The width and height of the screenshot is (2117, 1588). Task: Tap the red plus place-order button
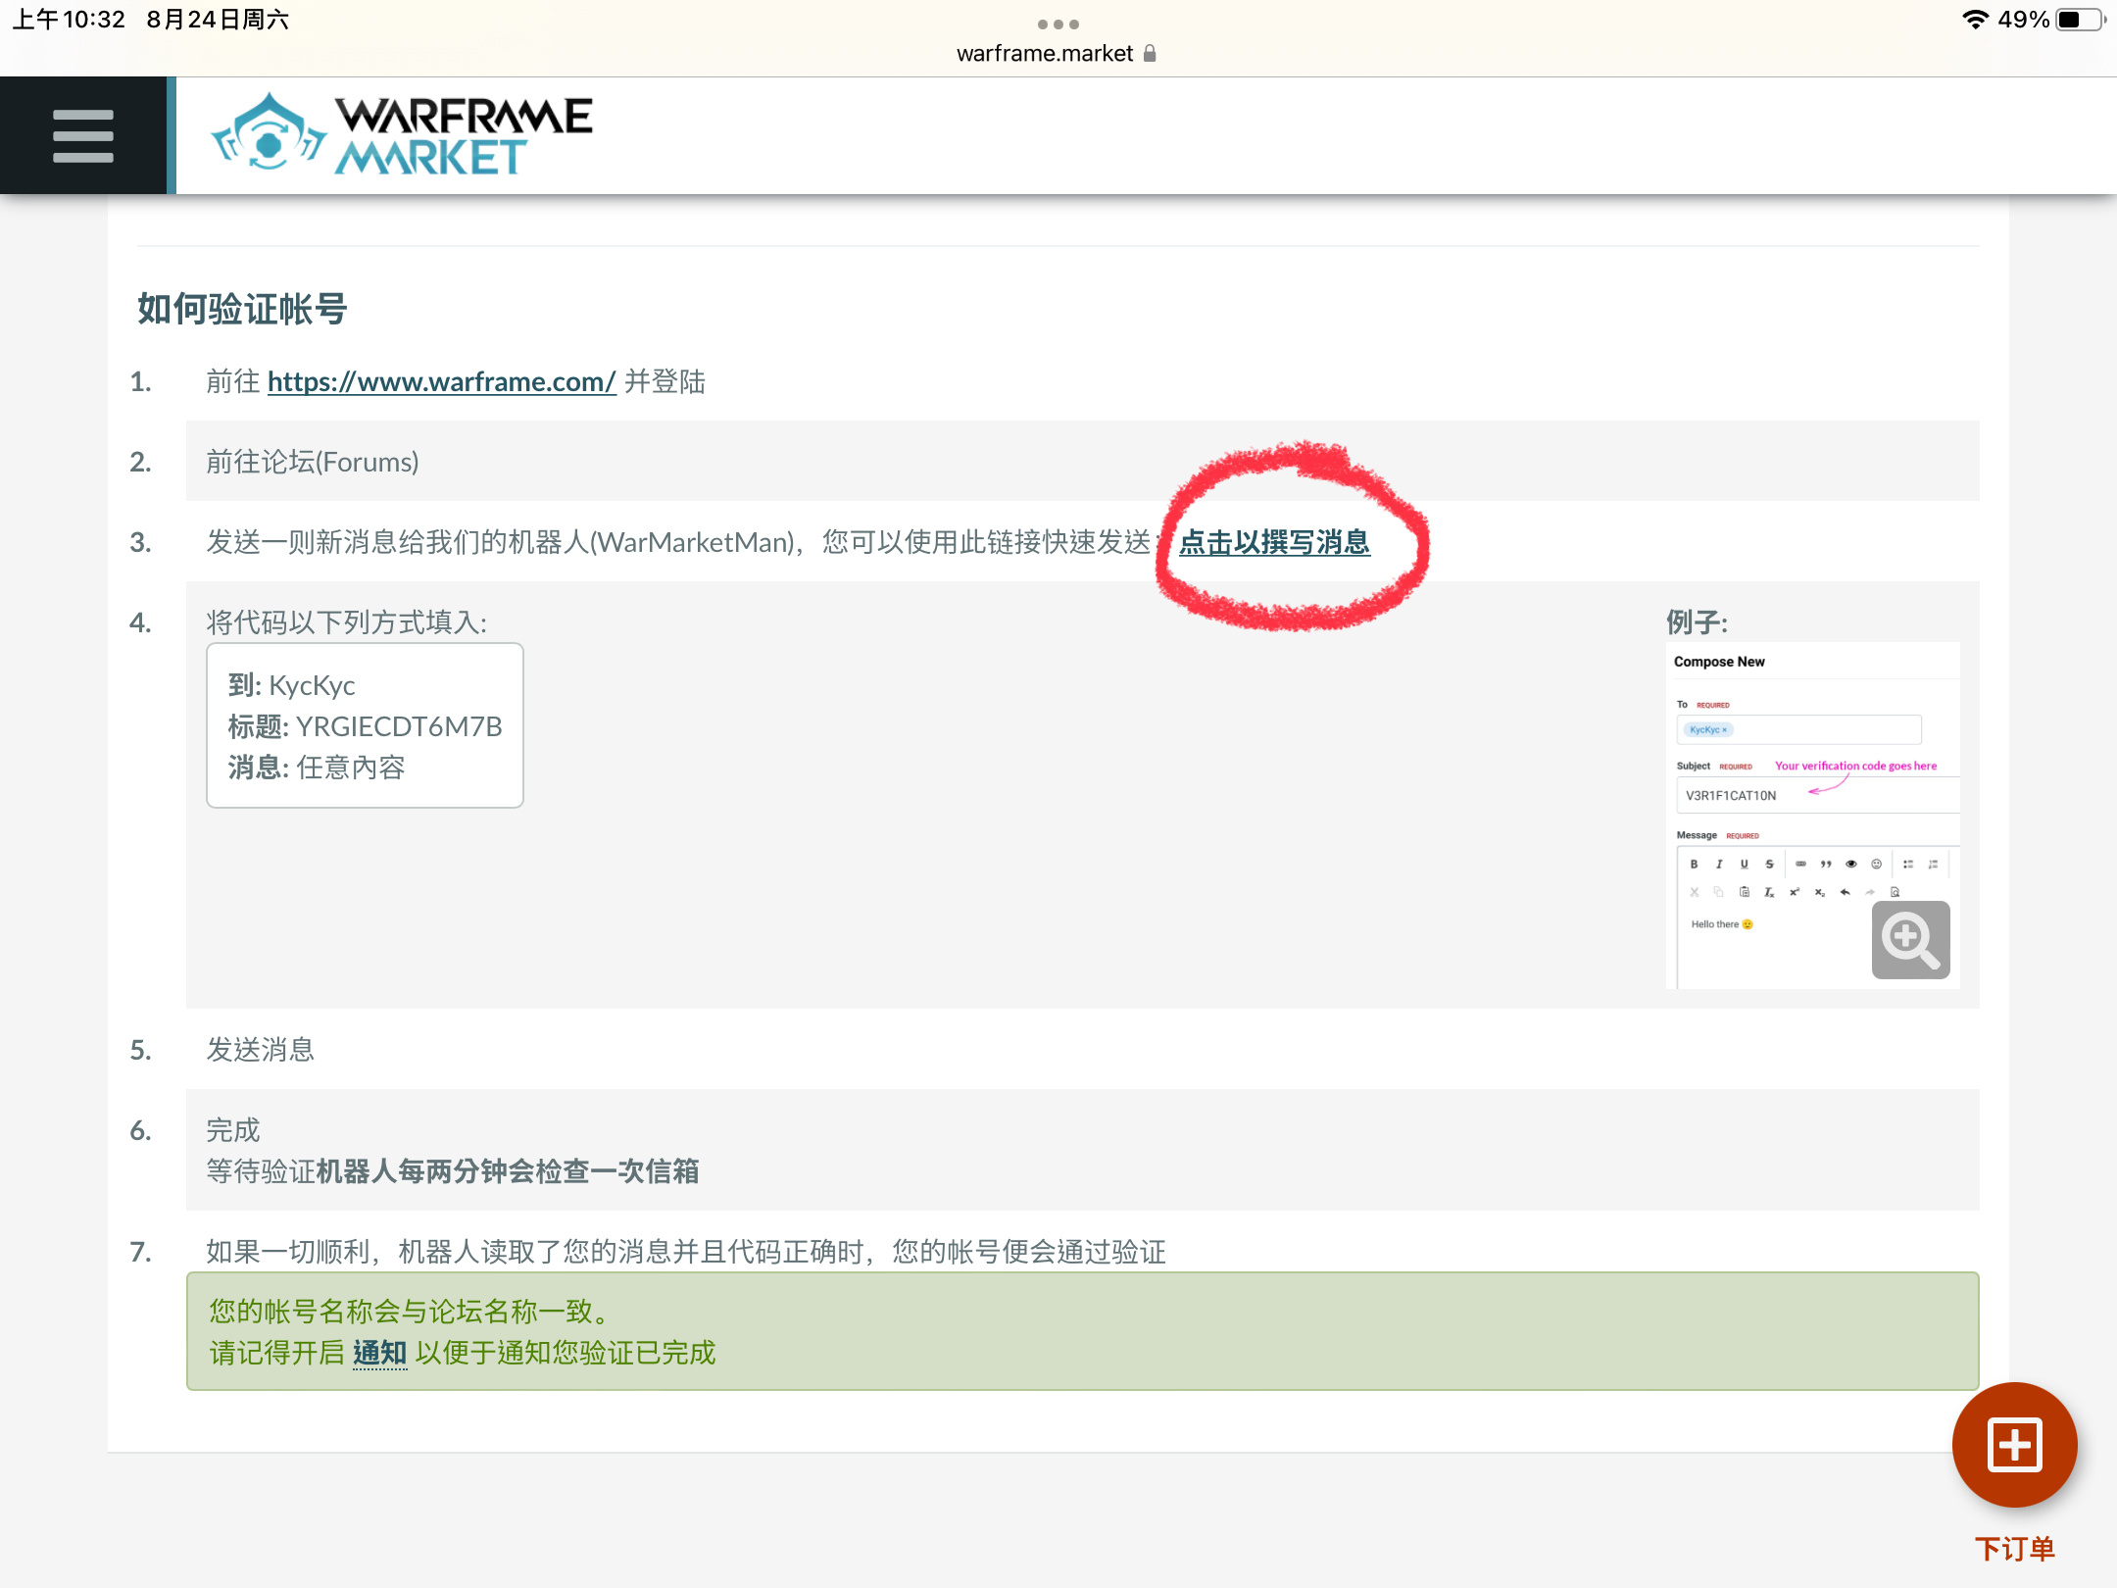(2014, 1445)
